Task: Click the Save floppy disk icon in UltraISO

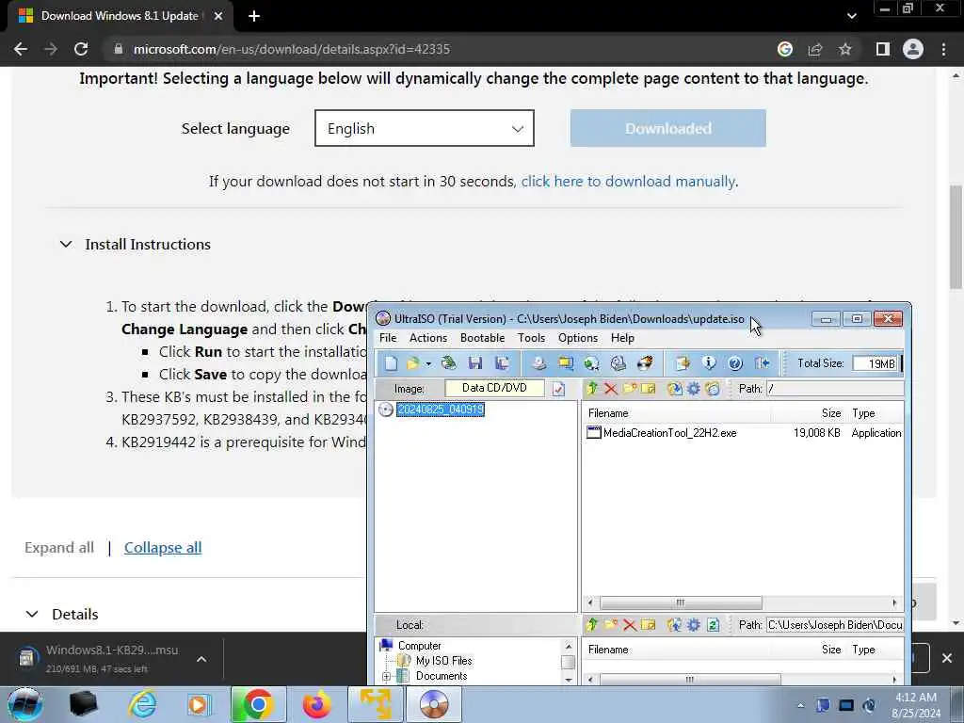Action: pos(475,363)
